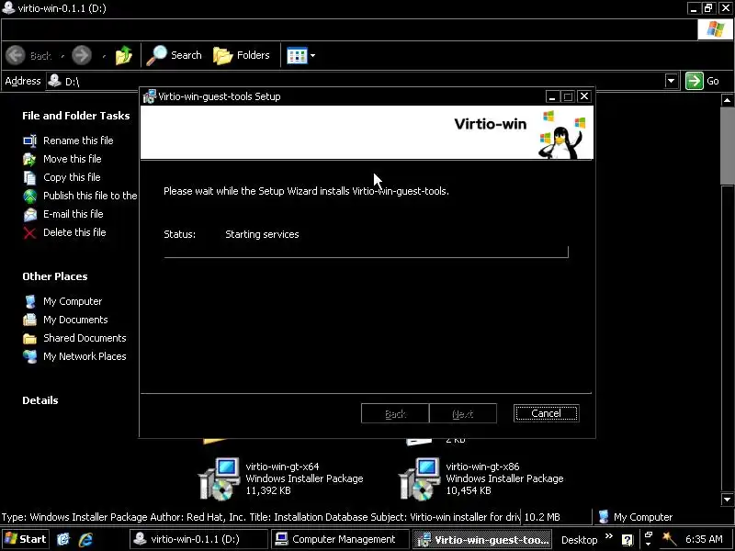Switch to Computer Management taskbar button
735x551 pixels.
340,539
